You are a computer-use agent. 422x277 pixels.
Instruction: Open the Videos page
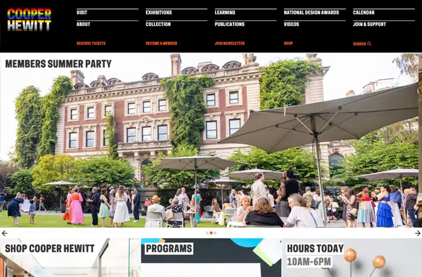pyautogui.click(x=291, y=24)
